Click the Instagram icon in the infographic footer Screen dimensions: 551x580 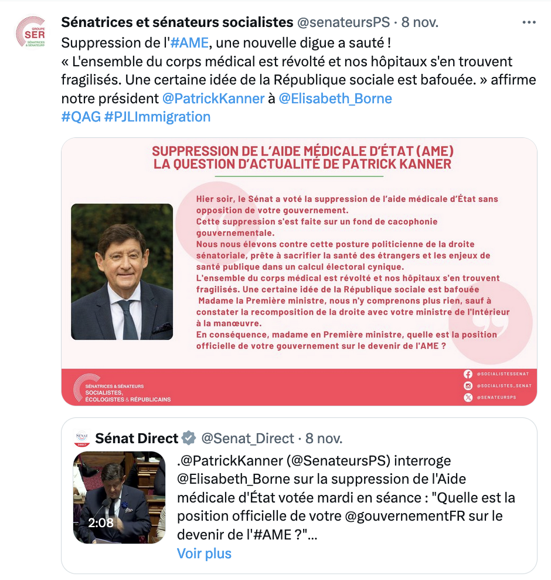pyautogui.click(x=468, y=386)
